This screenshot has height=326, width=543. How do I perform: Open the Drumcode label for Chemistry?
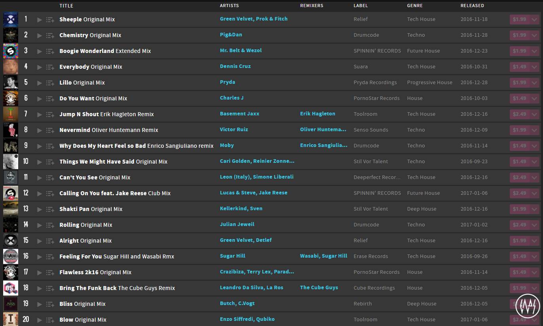(x=366, y=35)
